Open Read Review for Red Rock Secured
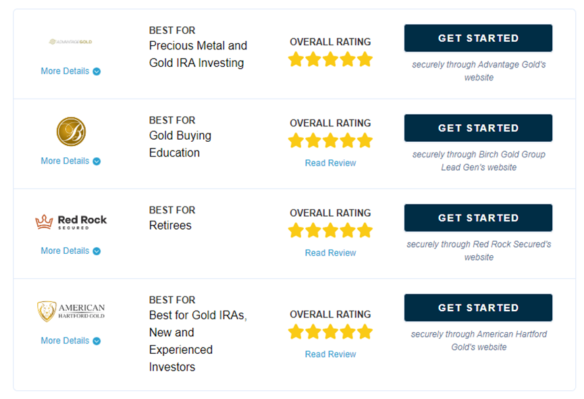The width and height of the screenshot is (584, 399). coord(330,253)
